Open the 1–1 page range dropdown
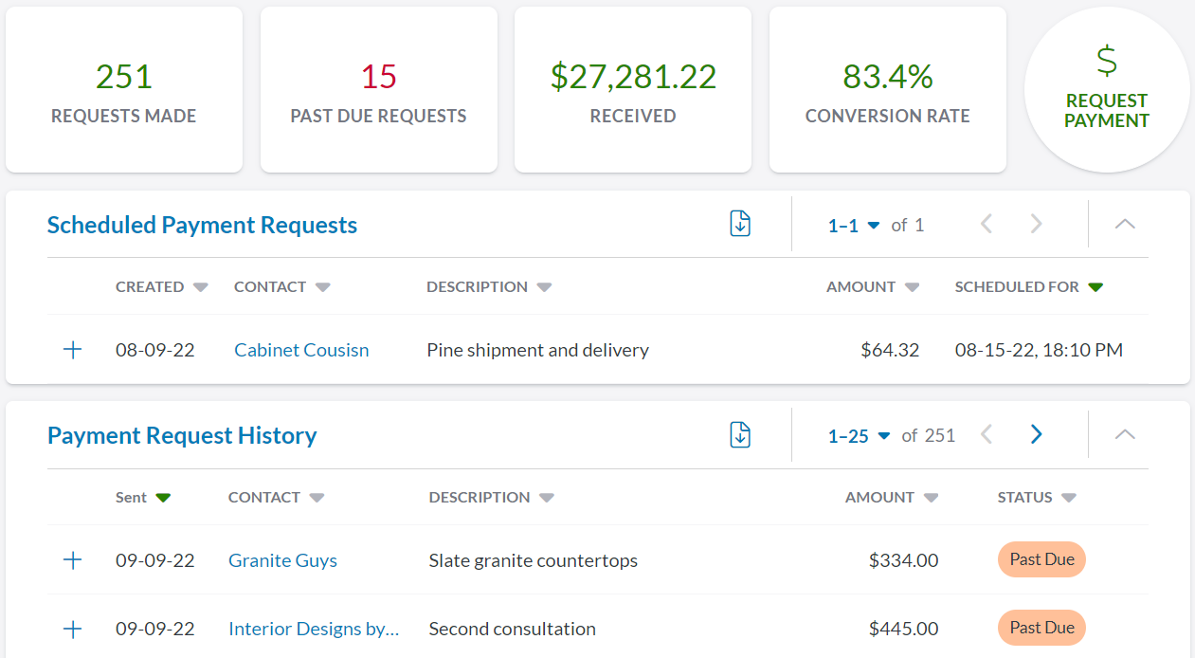Image resolution: width=1195 pixels, height=658 pixels. (854, 226)
